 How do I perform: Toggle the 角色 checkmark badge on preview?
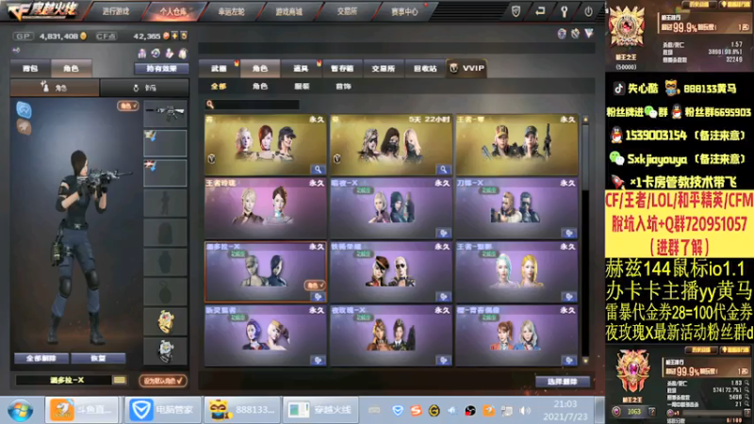point(128,106)
